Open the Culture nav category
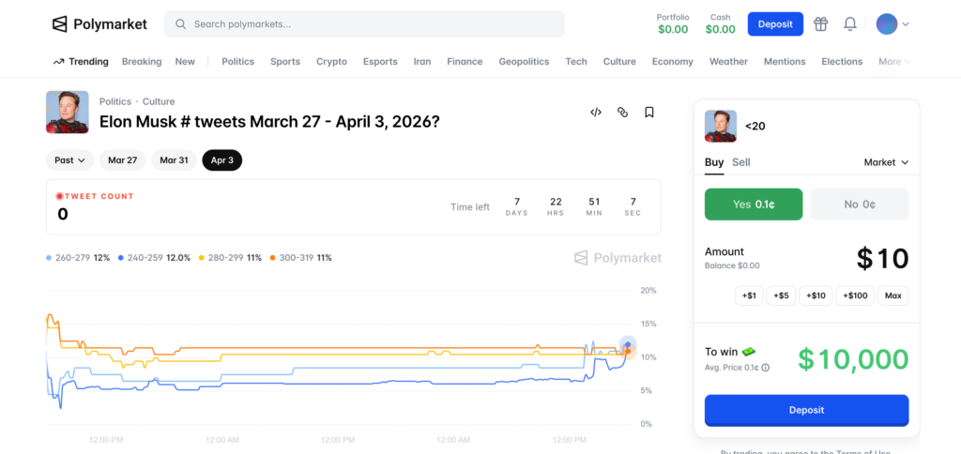The height and width of the screenshot is (454, 961). (619, 61)
